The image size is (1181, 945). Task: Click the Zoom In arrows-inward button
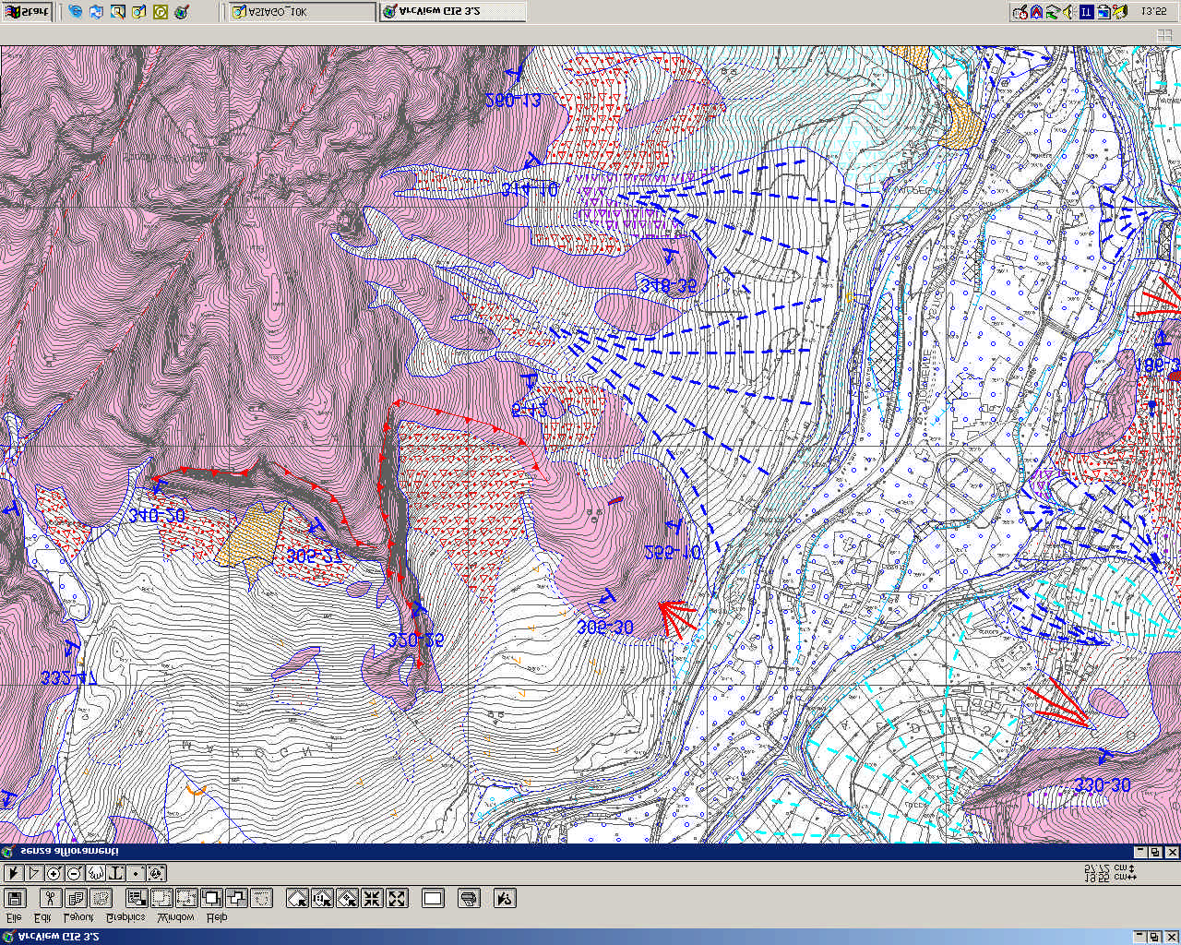click(372, 898)
